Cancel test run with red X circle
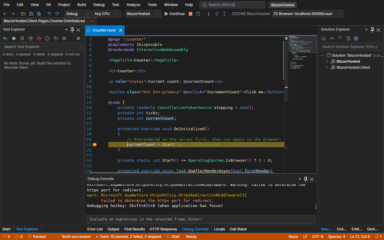The width and height of the screenshot is (384, 240). point(39,38)
